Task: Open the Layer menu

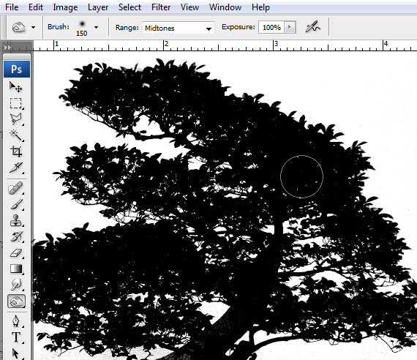Action: [98, 7]
